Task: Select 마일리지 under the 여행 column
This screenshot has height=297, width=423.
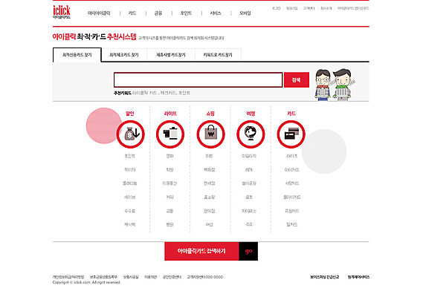Action: pos(249,156)
